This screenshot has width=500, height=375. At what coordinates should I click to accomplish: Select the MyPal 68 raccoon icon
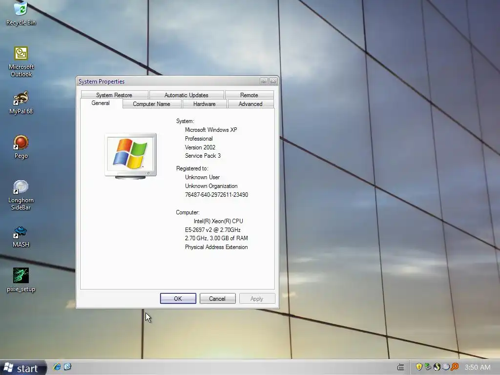pyautogui.click(x=21, y=103)
